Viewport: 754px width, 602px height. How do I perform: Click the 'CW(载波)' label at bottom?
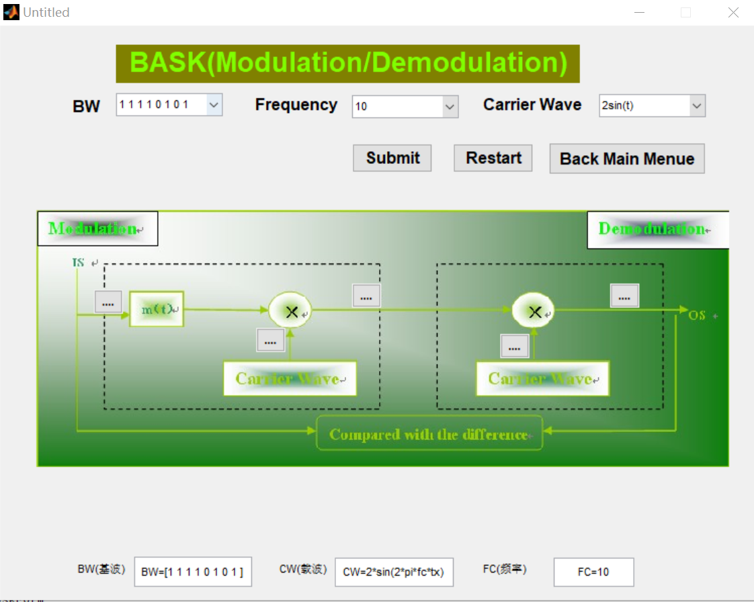click(x=304, y=569)
